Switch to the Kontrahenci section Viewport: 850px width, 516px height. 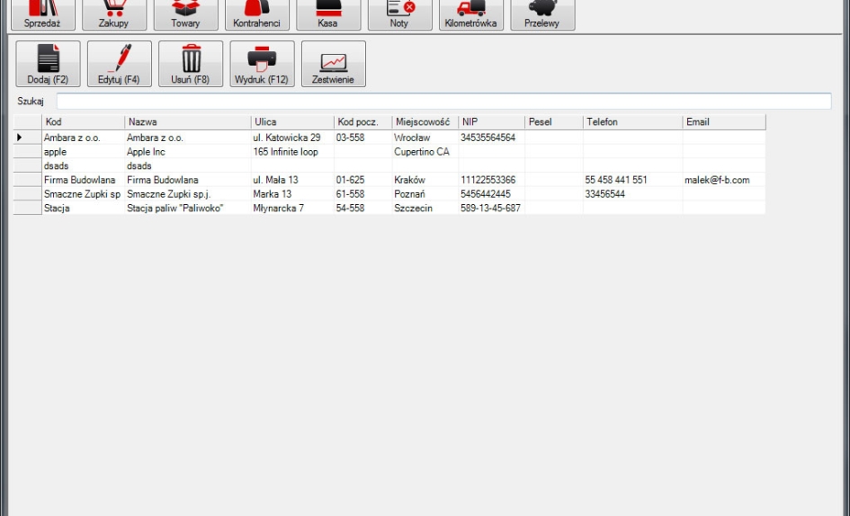[256, 14]
